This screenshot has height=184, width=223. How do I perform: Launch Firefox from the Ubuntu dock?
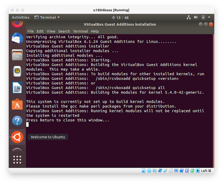click(x=17, y=24)
